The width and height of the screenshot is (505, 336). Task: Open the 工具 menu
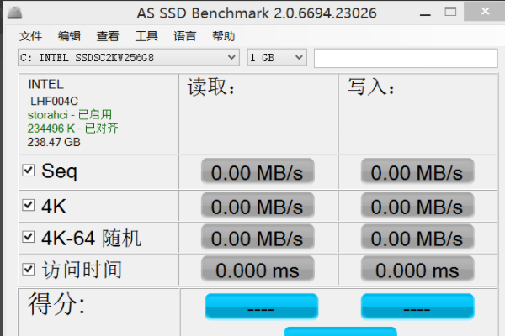click(146, 36)
